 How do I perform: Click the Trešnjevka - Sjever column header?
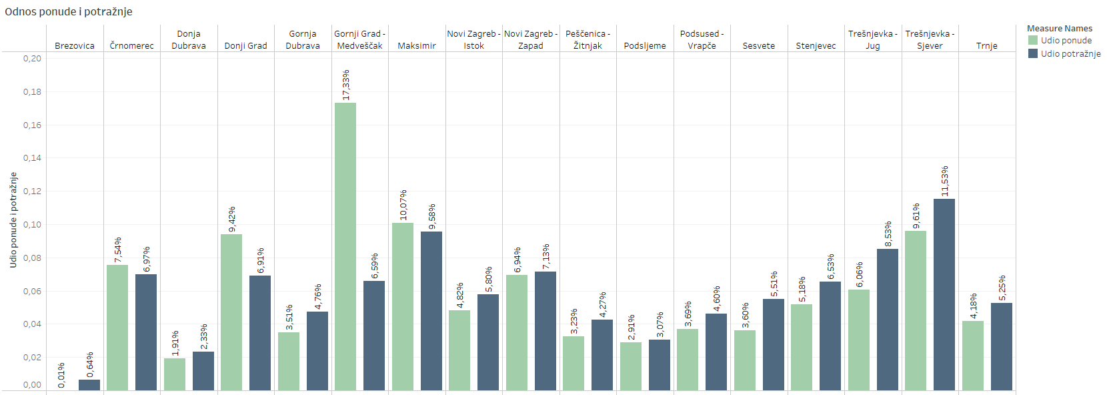(930, 40)
